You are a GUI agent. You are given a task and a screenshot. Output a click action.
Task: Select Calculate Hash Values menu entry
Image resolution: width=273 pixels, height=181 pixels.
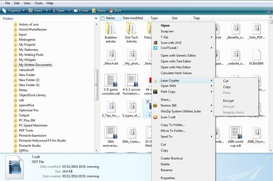176,73
